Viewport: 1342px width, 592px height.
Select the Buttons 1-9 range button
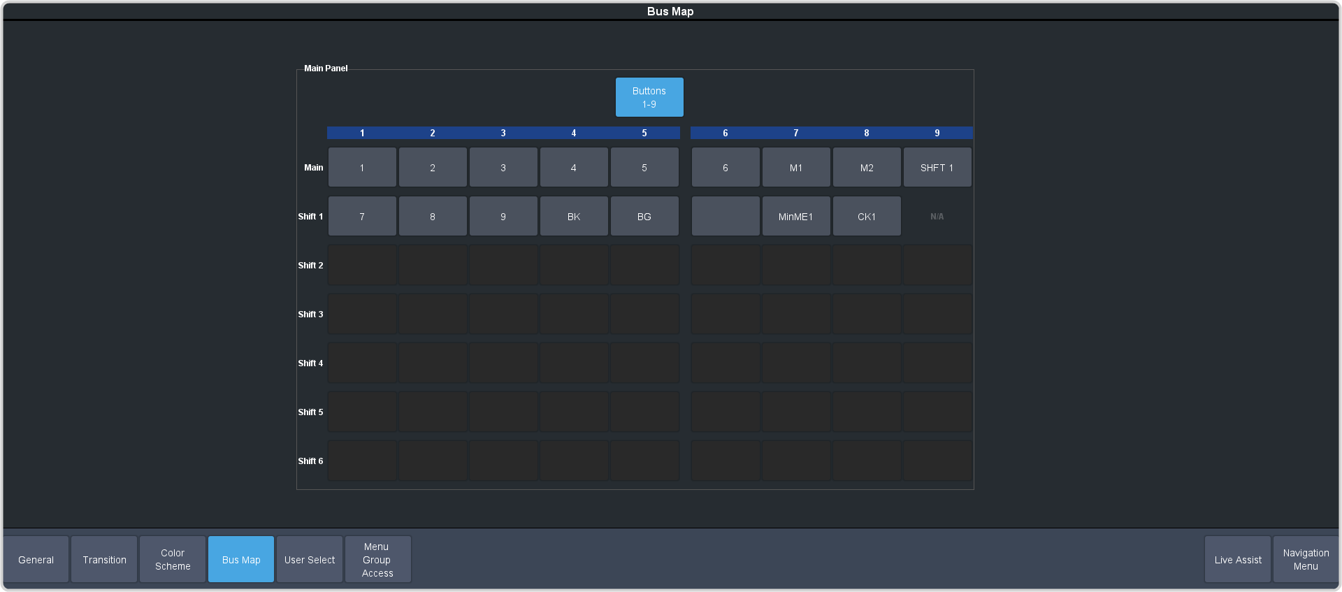649,97
